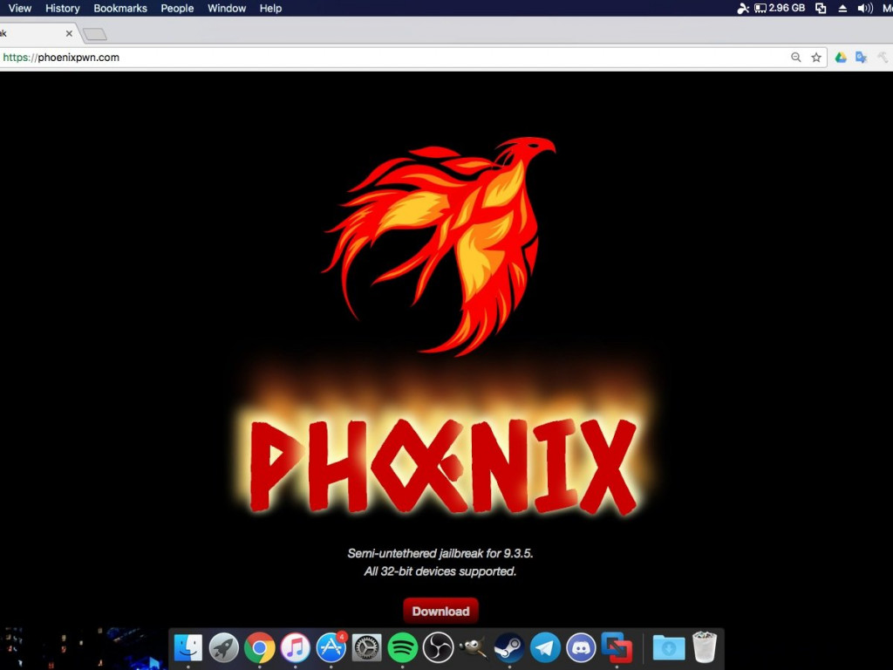Open the View menu
The image size is (893, 670).
point(20,9)
